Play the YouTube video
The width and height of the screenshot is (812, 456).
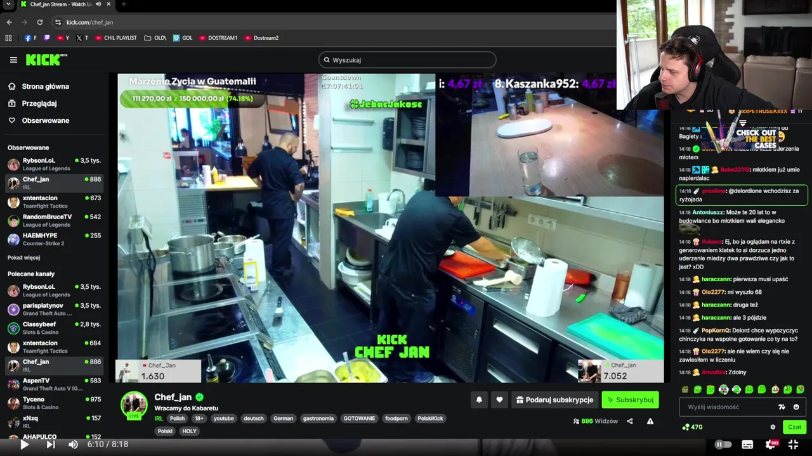point(24,445)
